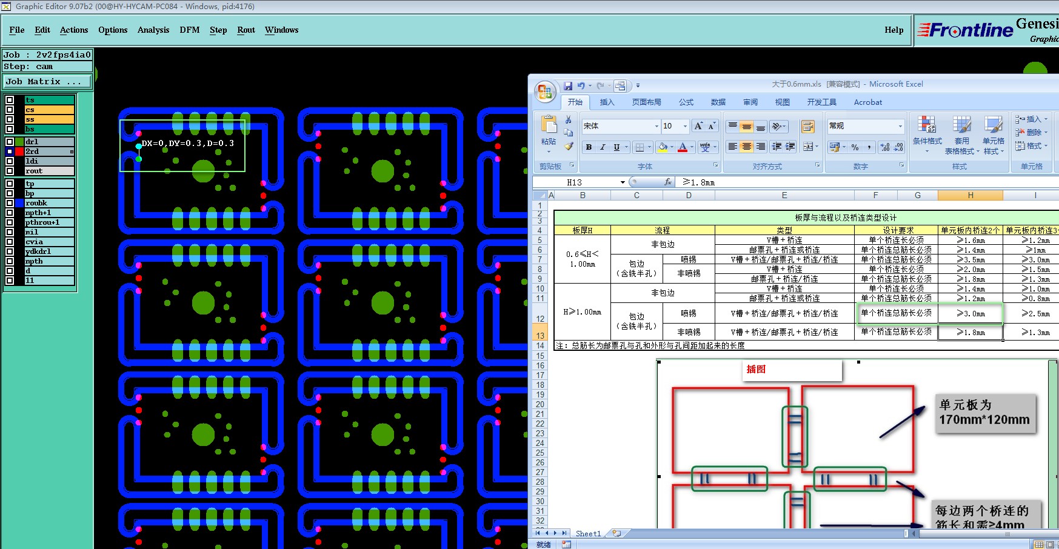Decrease indent in Excel alignment group

777,147
